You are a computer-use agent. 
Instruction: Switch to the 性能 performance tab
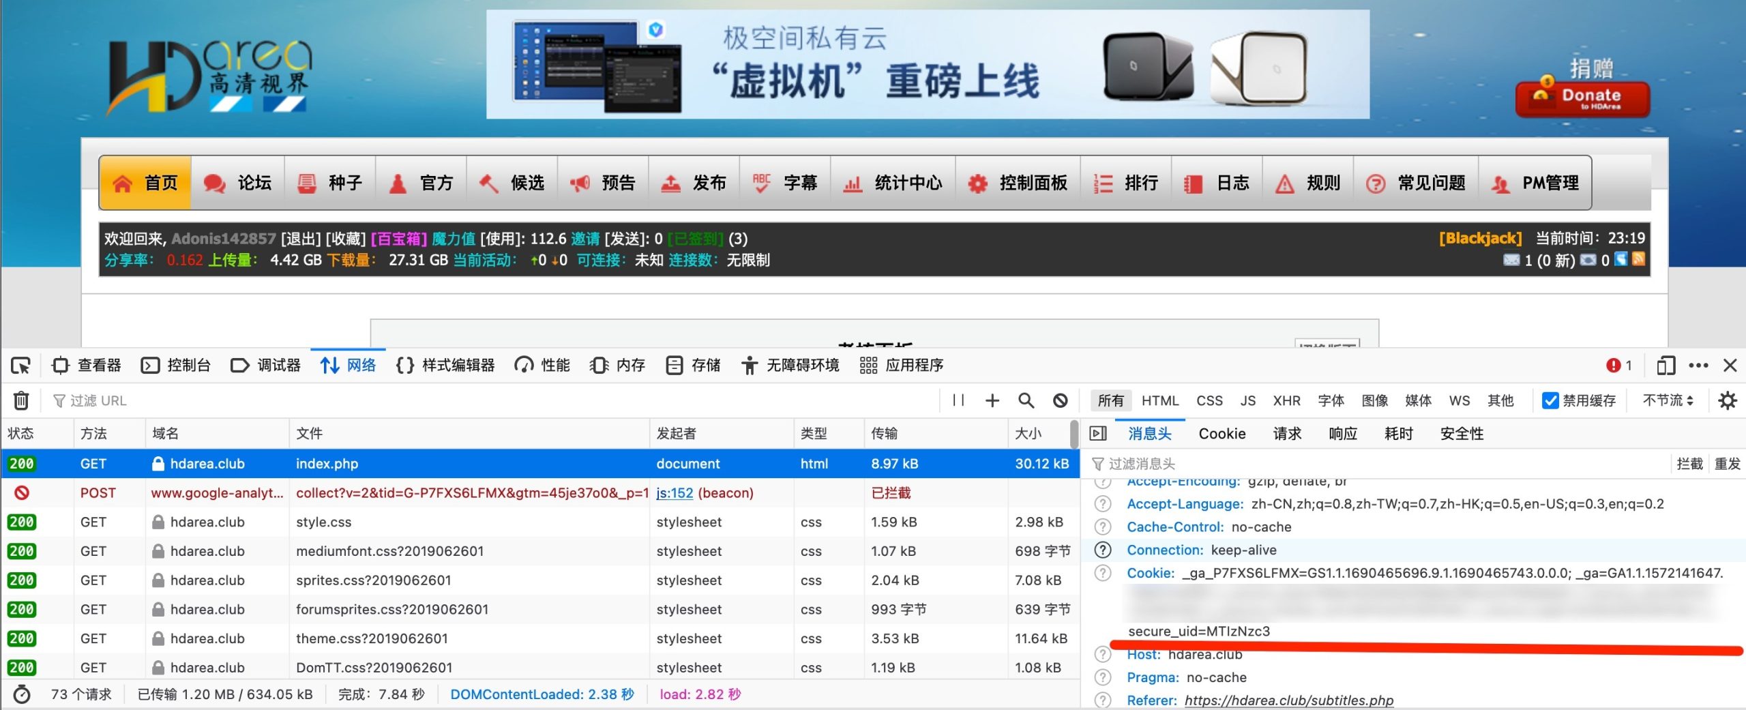click(x=542, y=366)
